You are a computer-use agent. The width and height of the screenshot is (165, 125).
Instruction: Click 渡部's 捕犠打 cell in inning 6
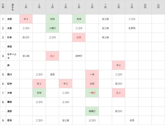point(92,111)
